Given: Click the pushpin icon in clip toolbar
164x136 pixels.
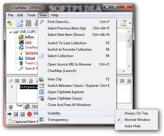Looking at the screenshot, I should (11, 81).
